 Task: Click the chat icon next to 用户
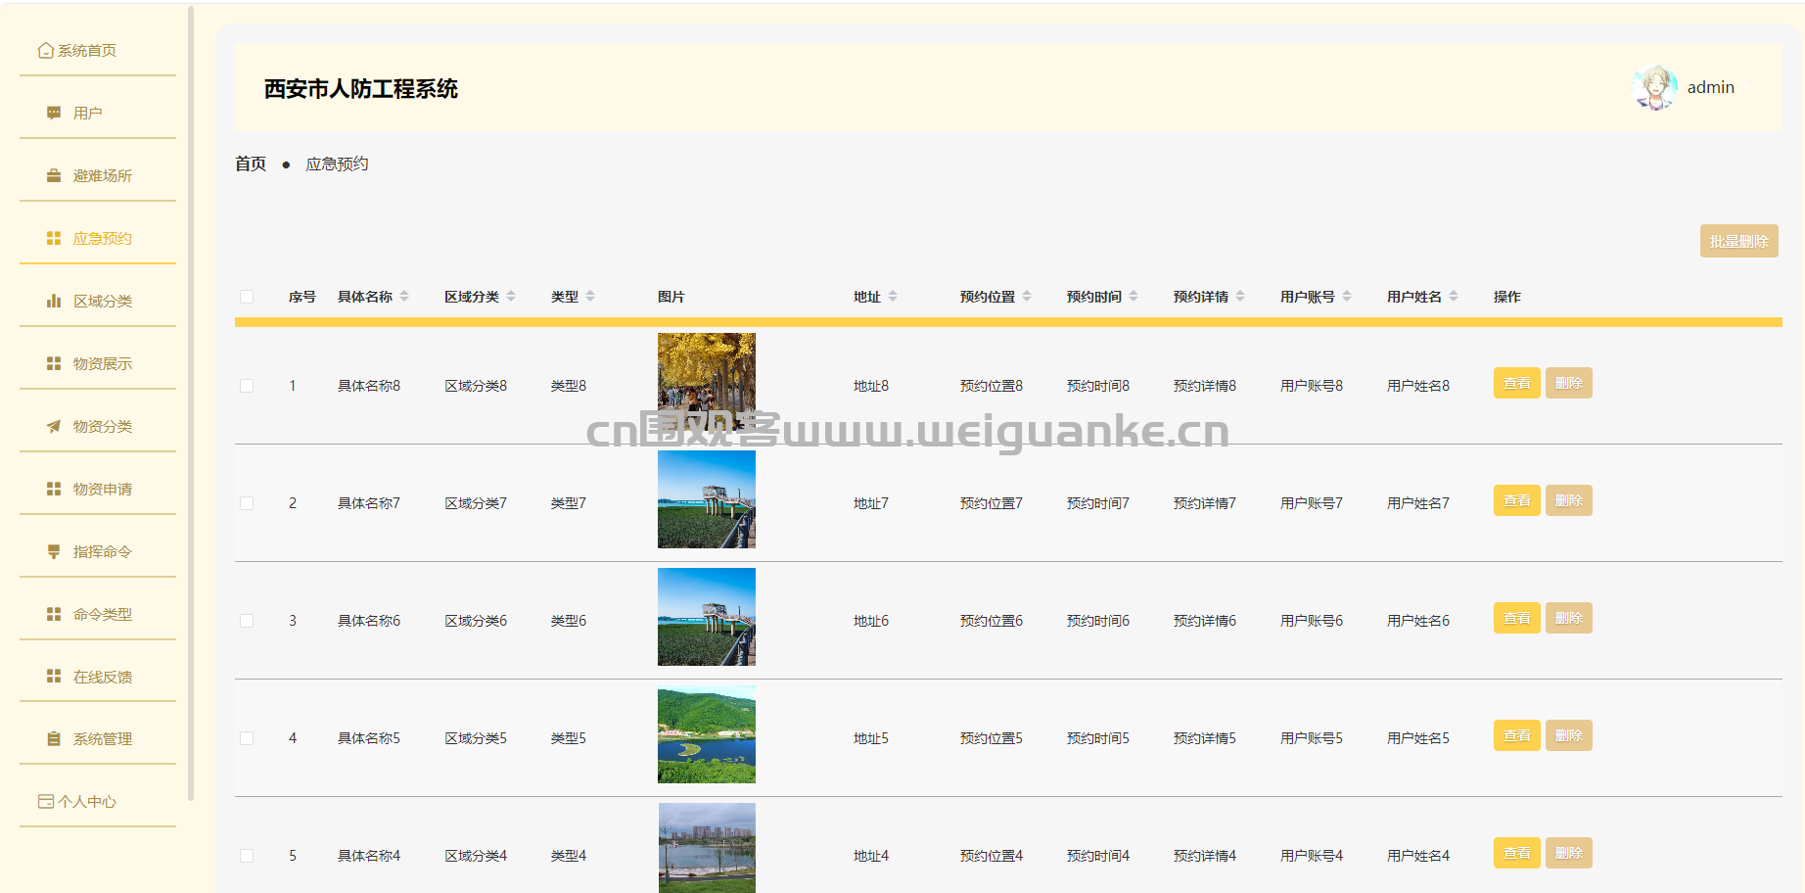[x=54, y=114]
